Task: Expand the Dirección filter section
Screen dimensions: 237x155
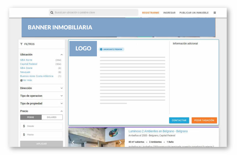Action: 62,88
